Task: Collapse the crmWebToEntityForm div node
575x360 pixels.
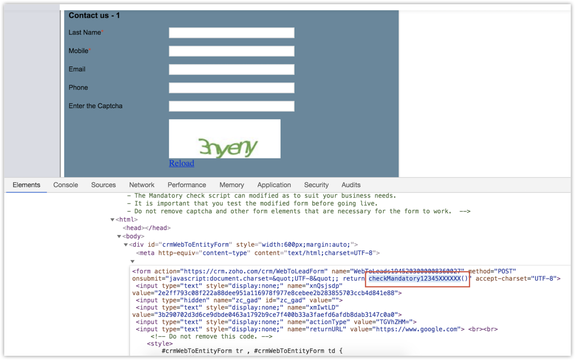Action: coord(126,245)
